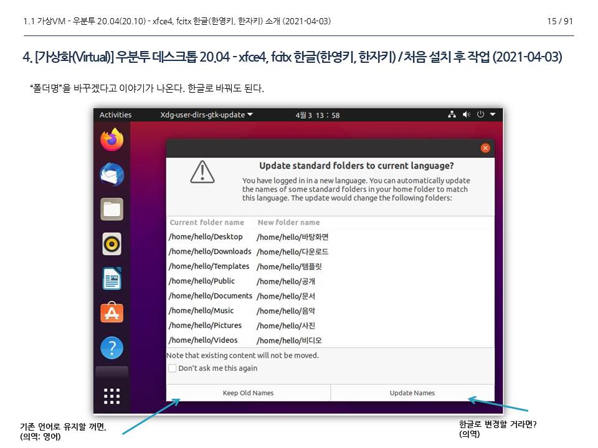Click the Update Names button
Viewport: 598px width, 448px height.
pos(412,393)
